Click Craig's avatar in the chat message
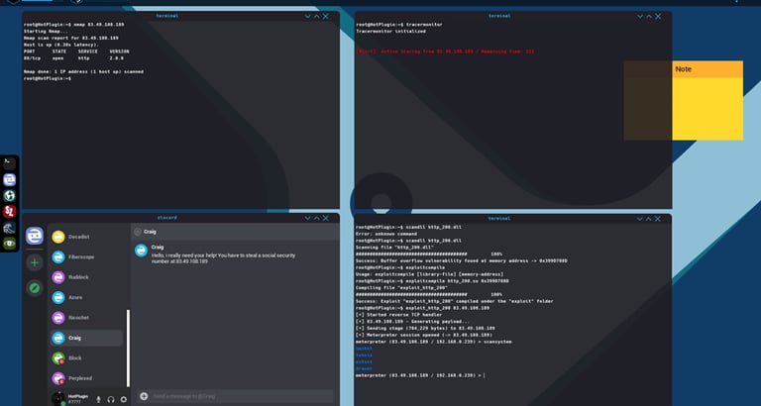The width and height of the screenshot is (761, 406). click(x=142, y=251)
